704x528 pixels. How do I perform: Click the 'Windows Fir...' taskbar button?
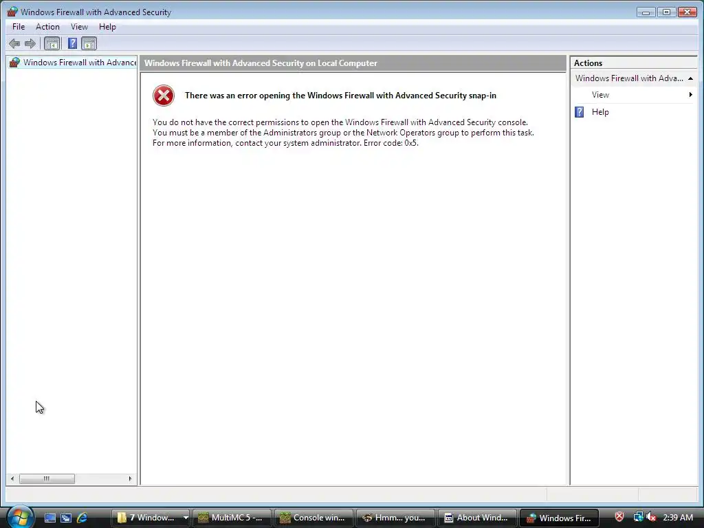coord(559,518)
